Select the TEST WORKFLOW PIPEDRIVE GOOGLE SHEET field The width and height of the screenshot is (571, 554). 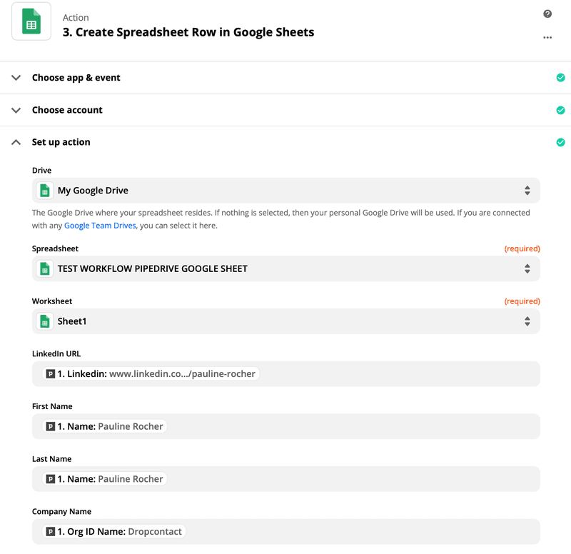pyautogui.click(x=286, y=269)
